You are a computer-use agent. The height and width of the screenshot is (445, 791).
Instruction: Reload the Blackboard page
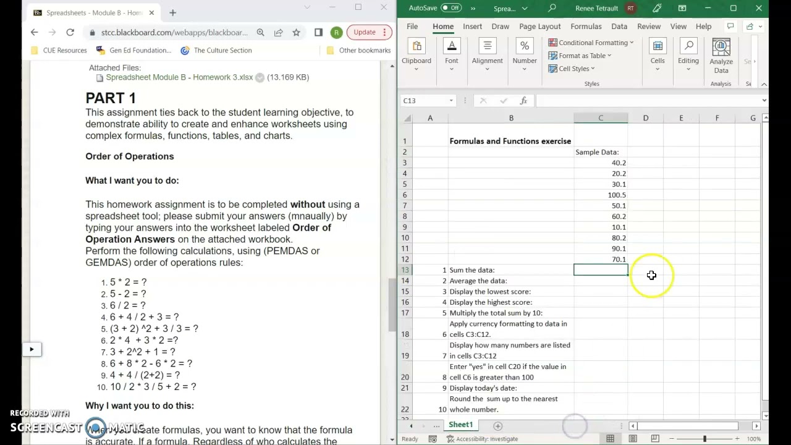click(x=70, y=32)
